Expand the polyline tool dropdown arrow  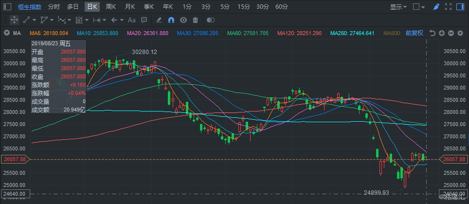(x=52, y=20)
